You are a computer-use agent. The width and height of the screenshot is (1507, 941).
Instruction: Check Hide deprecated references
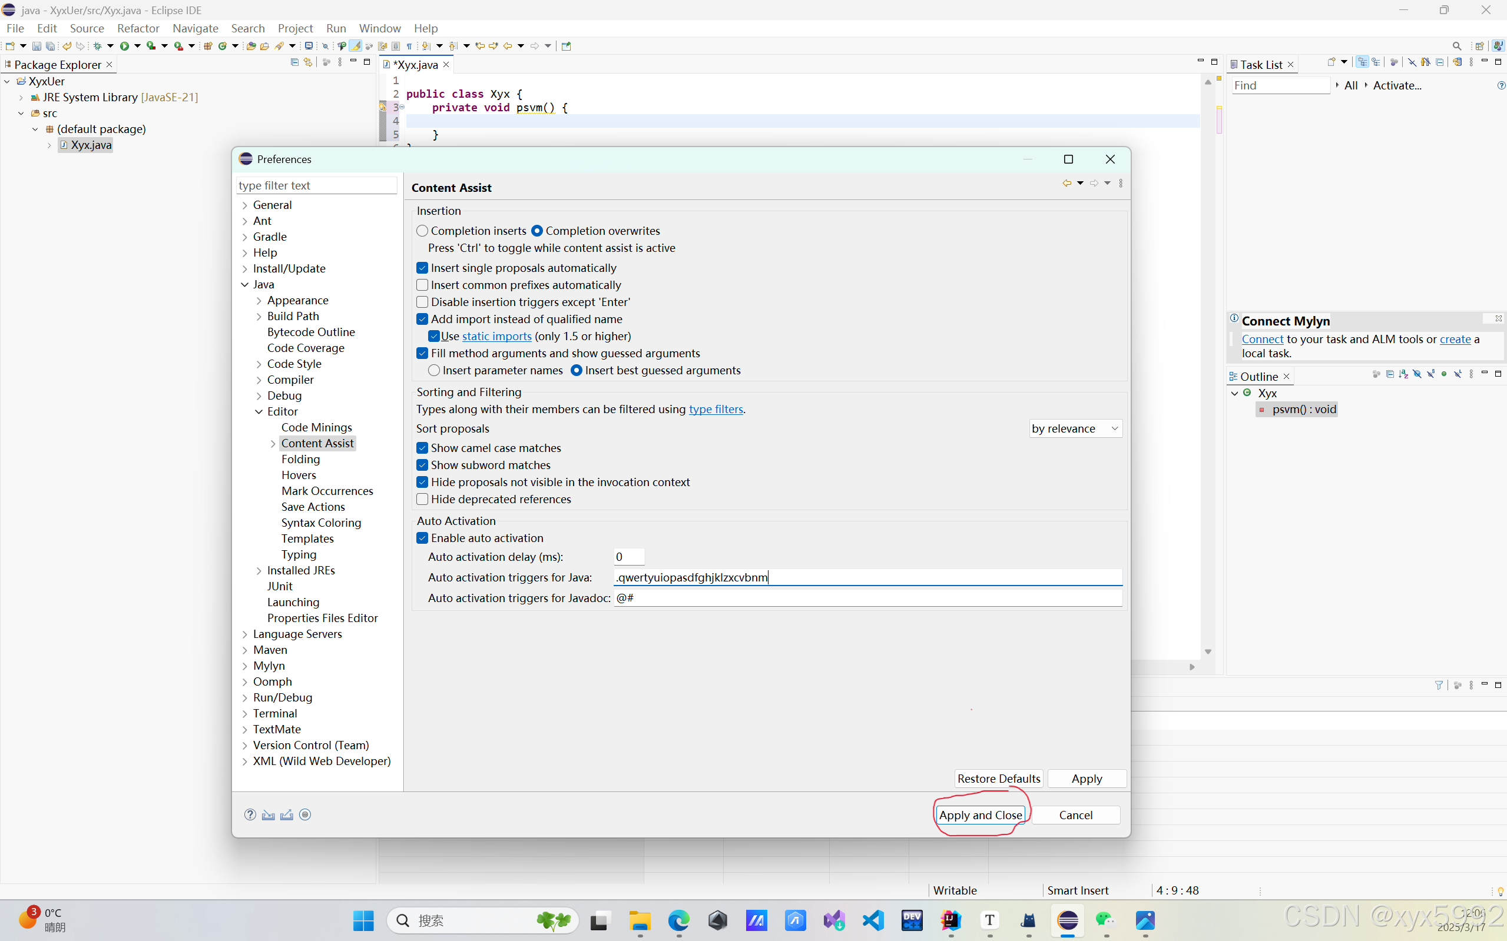(x=422, y=499)
